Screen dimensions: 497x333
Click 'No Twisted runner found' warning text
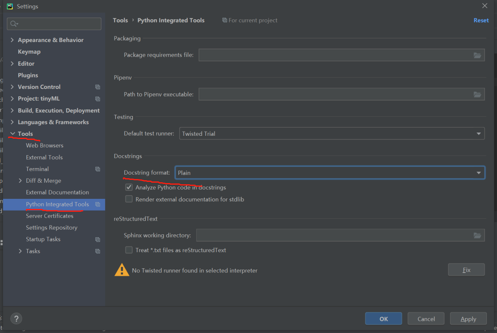coord(195,270)
